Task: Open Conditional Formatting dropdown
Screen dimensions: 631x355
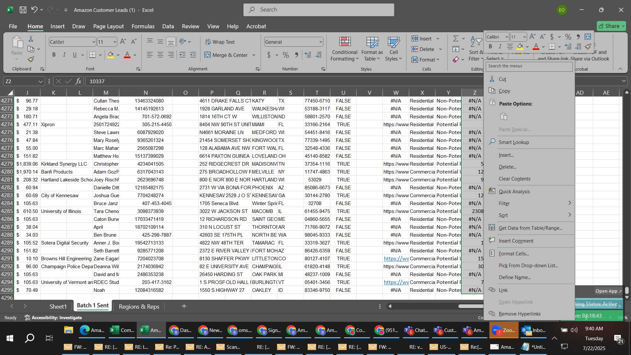Action: click(x=344, y=49)
